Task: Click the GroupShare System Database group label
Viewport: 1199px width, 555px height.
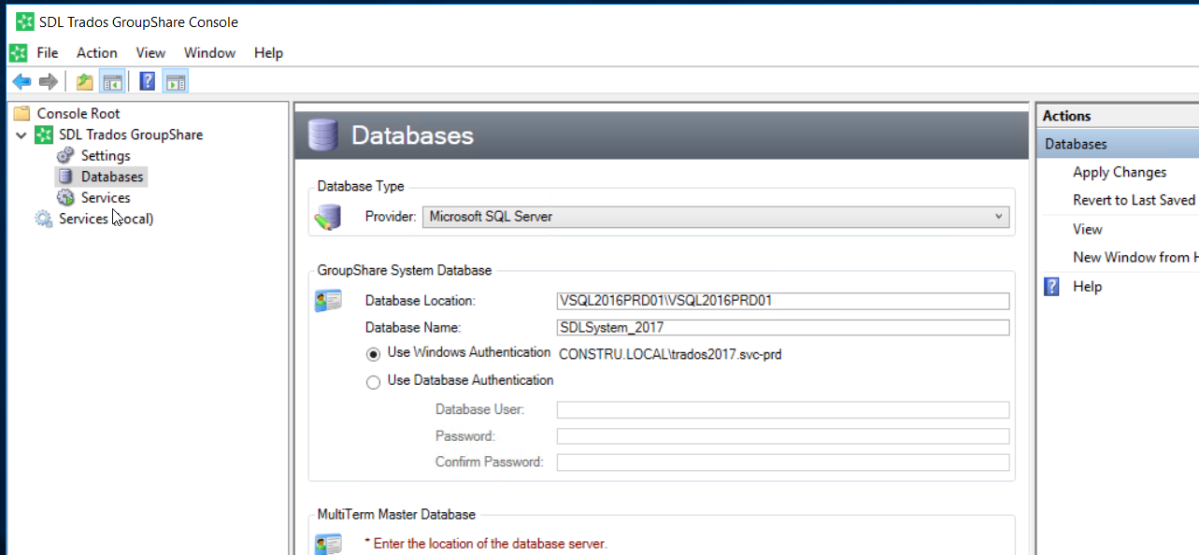Action: 404,270
